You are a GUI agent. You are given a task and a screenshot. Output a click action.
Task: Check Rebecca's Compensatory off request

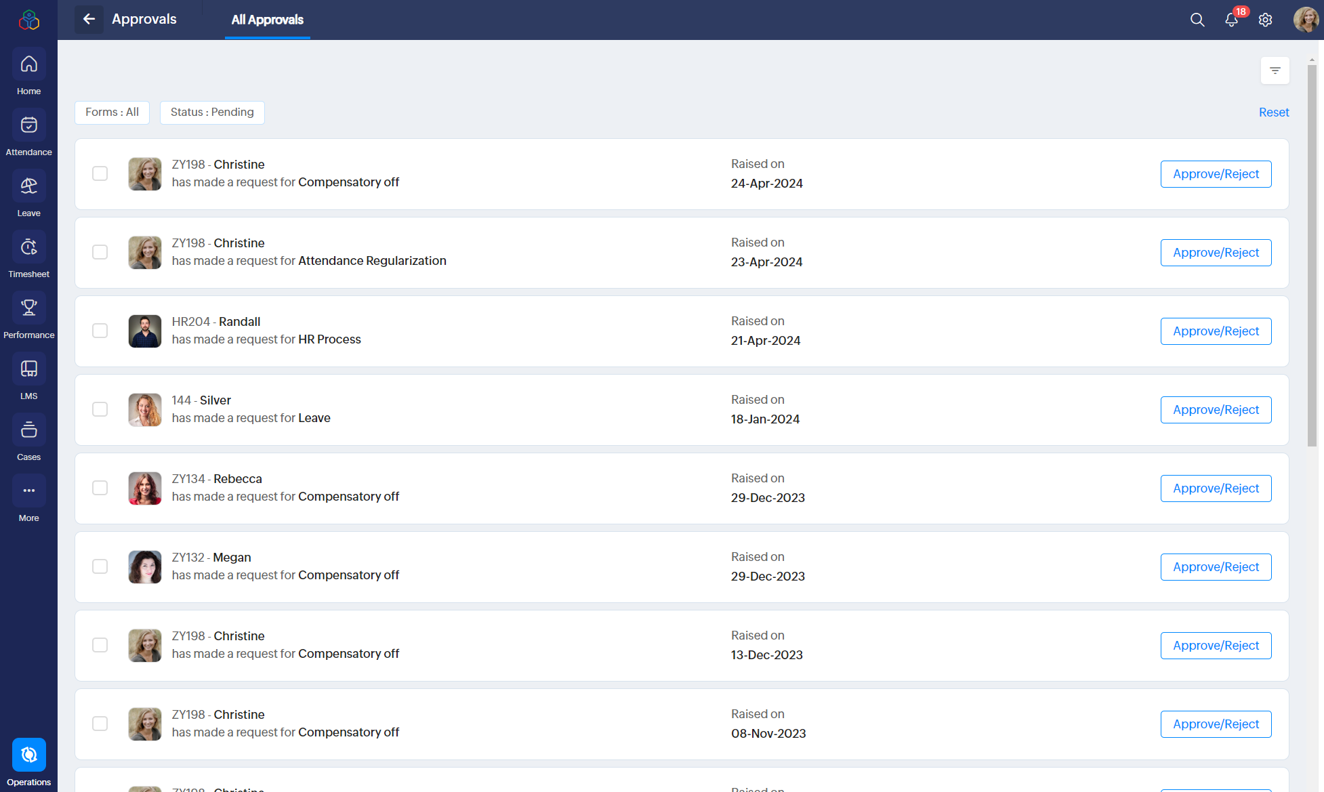point(100,488)
